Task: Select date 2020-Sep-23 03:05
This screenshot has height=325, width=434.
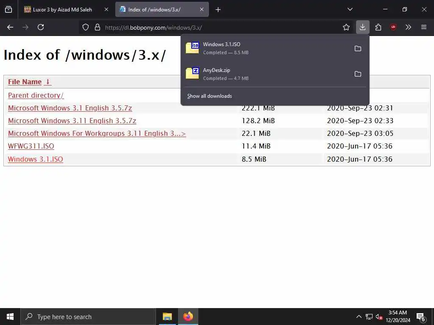Action: pos(360,133)
